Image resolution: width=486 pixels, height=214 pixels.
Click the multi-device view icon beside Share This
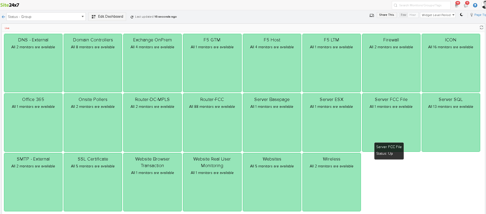(372, 15)
